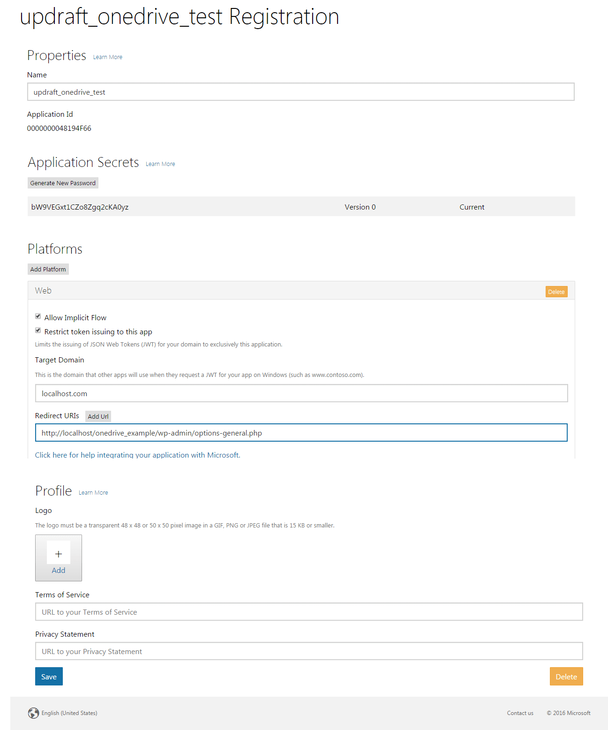Viewport: 608px width, 730px height.
Task: Click the plus icon in logo box
Action: pos(59,554)
